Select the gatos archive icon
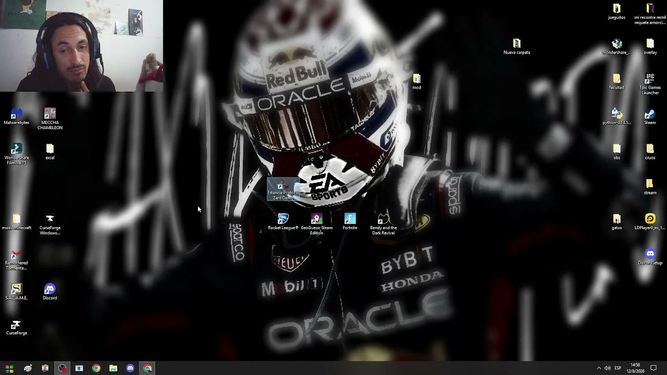This screenshot has height=375, width=667. pyautogui.click(x=617, y=222)
